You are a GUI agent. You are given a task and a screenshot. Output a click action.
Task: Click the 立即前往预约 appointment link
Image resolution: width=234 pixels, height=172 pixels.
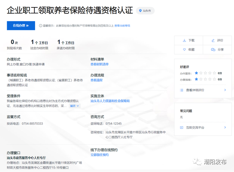[x=99, y=155]
